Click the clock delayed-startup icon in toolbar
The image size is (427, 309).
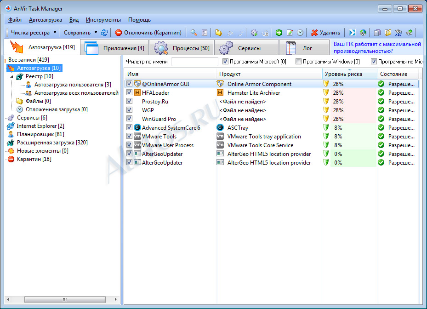point(300,33)
